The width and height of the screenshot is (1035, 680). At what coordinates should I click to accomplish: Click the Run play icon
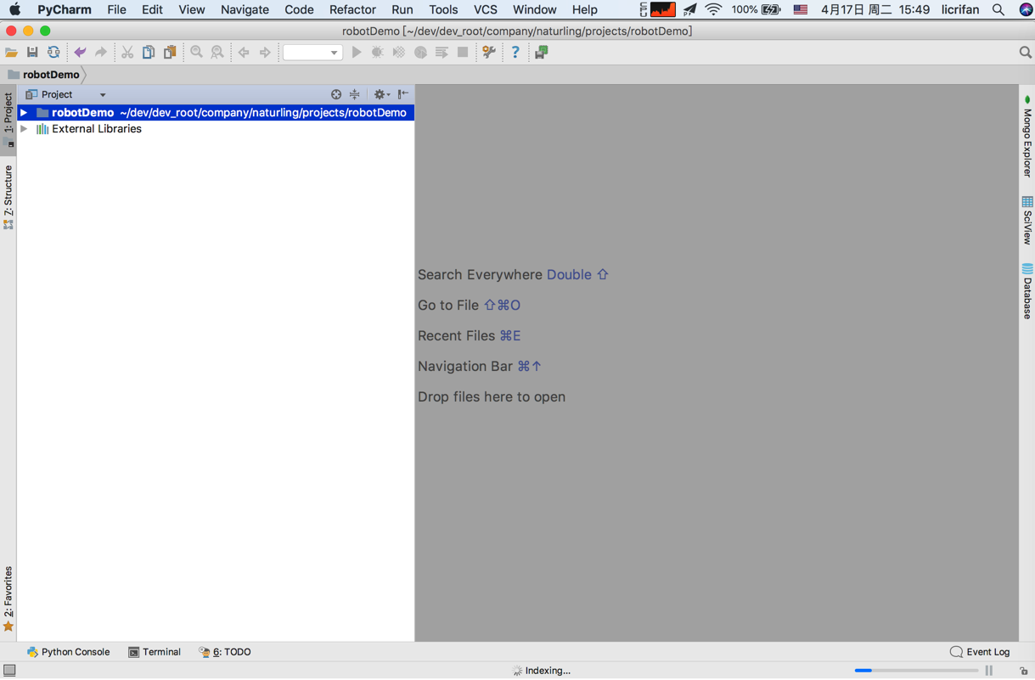click(357, 53)
